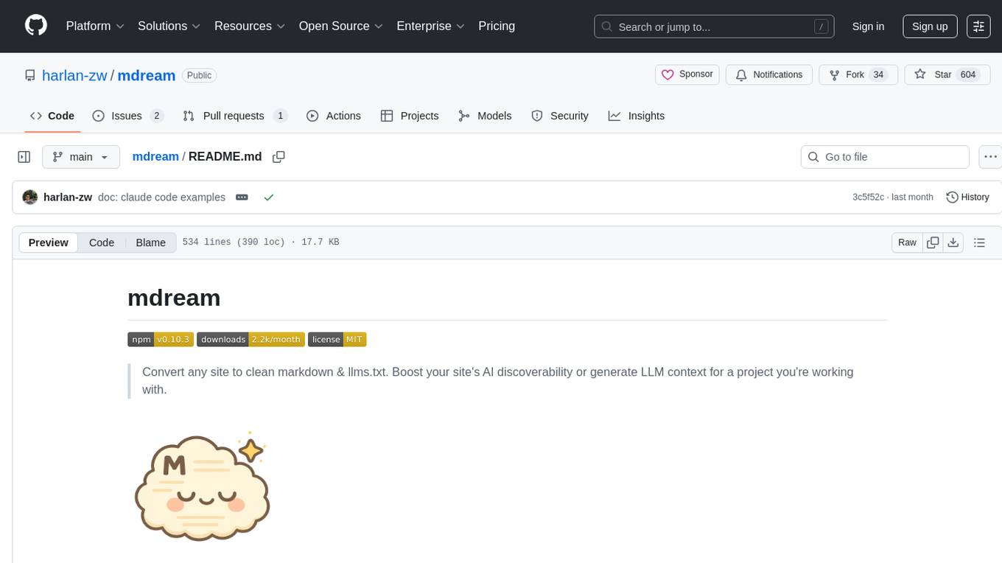Open the Pricing page

[x=497, y=26]
